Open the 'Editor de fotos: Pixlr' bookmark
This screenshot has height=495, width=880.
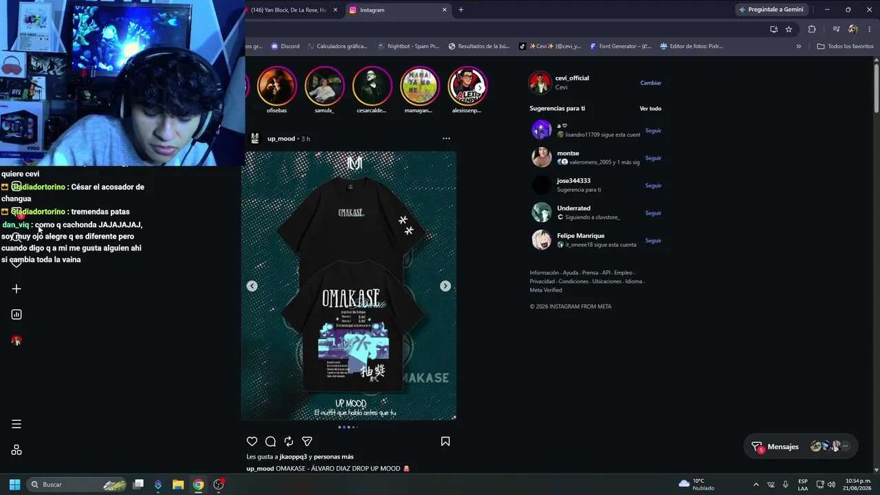point(691,46)
